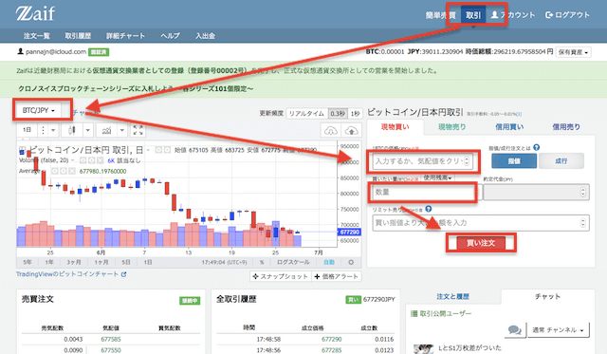The width and height of the screenshot is (607, 354).
Task: Remove the Average indicator with X icon
Action: click(72, 171)
